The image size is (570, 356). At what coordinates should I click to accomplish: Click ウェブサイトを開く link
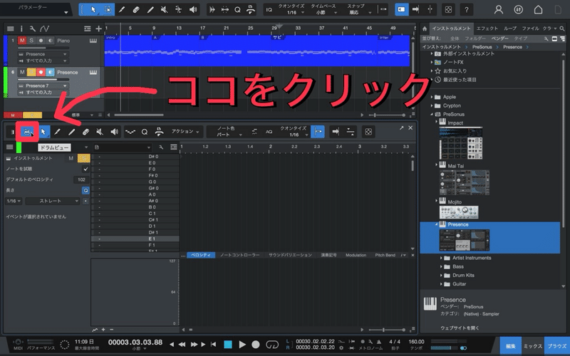[460, 328]
